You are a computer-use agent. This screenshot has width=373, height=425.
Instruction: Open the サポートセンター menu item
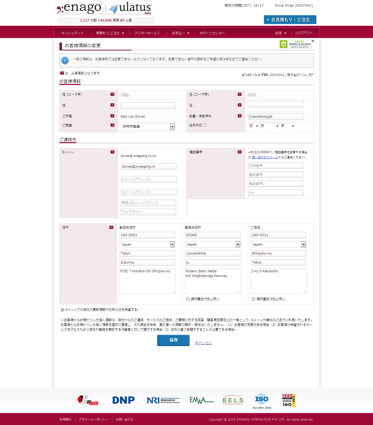click(212, 33)
